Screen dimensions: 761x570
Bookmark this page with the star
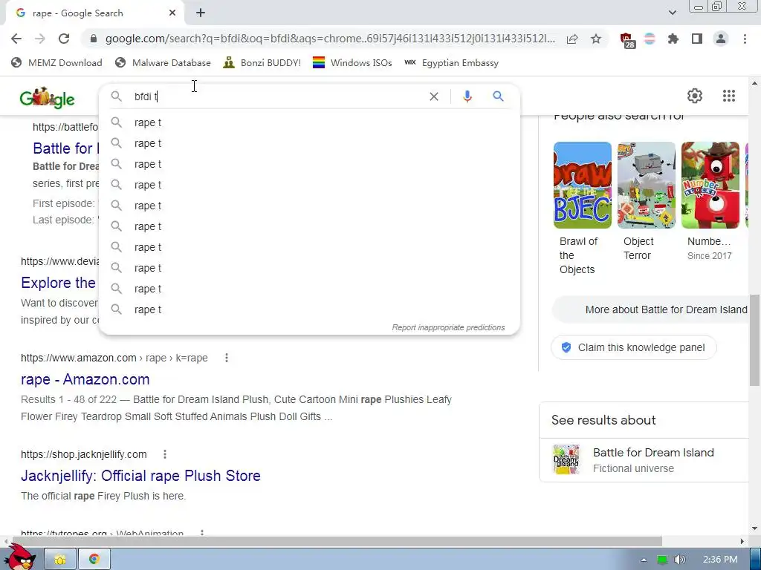tap(596, 39)
